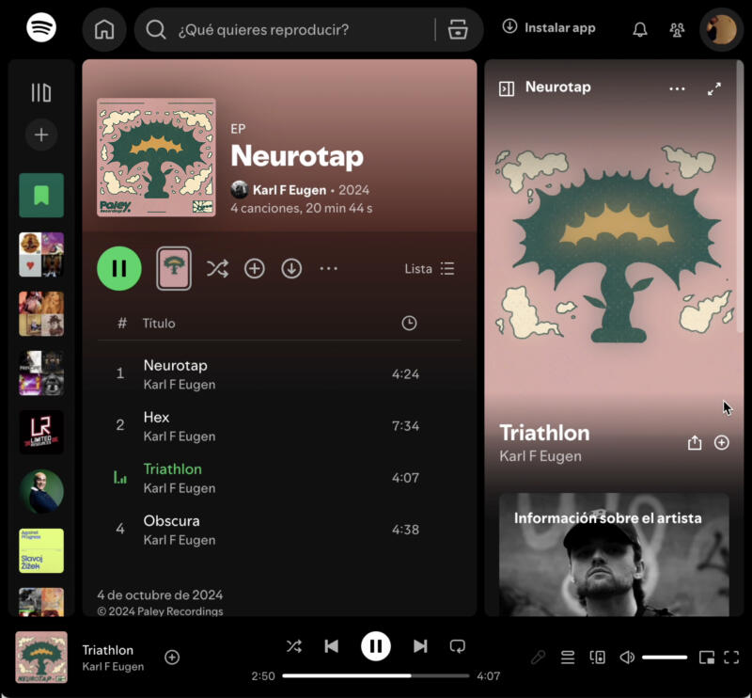The image size is (752, 698).
Task: Open the green bookmark Your Episodes tile
Action: [x=41, y=196]
